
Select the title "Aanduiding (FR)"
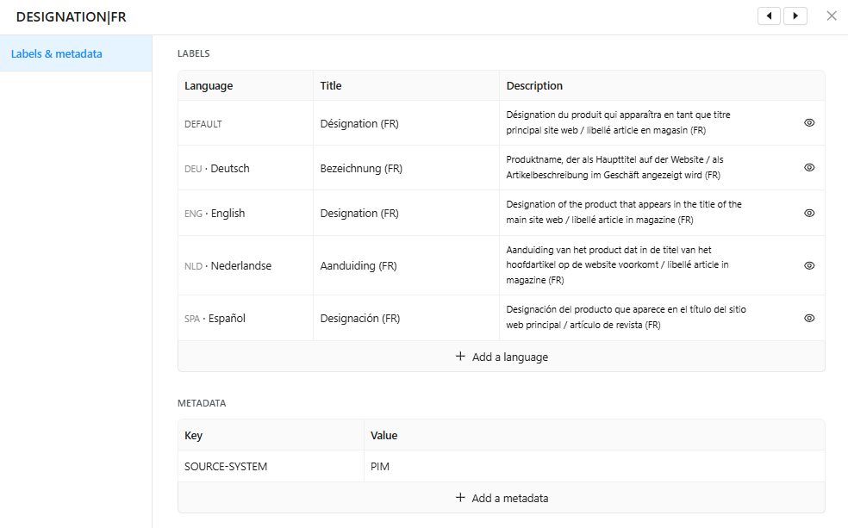tap(359, 266)
